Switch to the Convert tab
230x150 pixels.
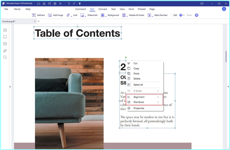[x=103, y=9]
